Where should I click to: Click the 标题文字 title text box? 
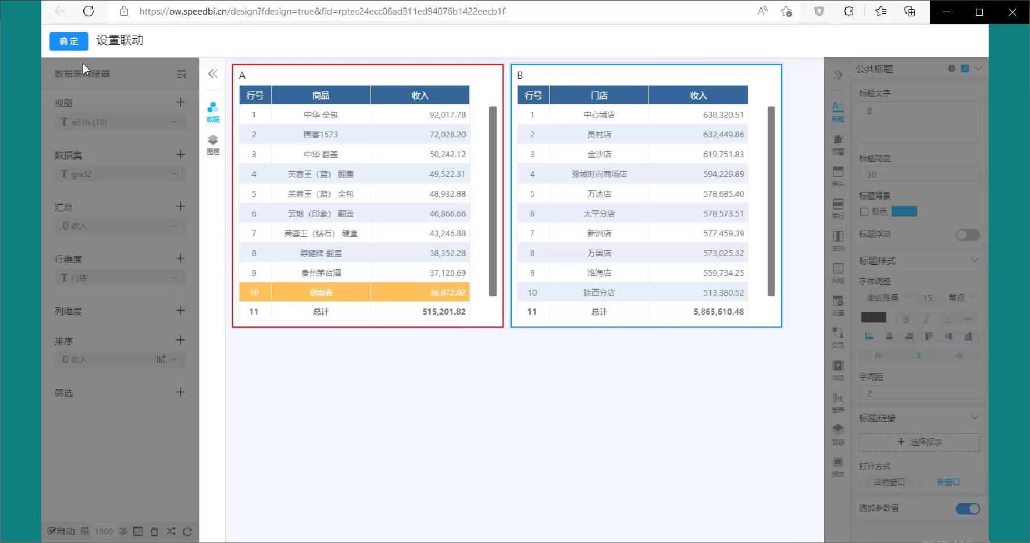coord(919,122)
